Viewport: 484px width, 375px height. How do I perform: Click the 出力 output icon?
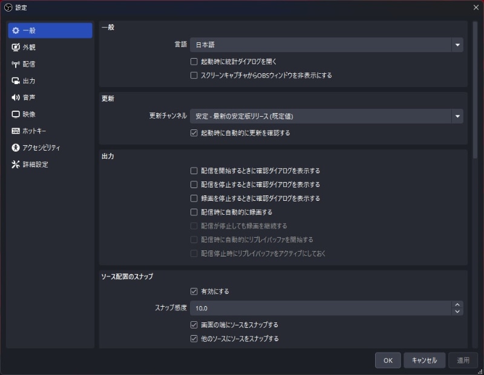pyautogui.click(x=16, y=80)
